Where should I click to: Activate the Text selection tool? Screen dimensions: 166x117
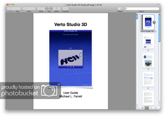49,9
